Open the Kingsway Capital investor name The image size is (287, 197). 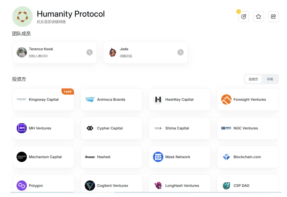pos(44,99)
